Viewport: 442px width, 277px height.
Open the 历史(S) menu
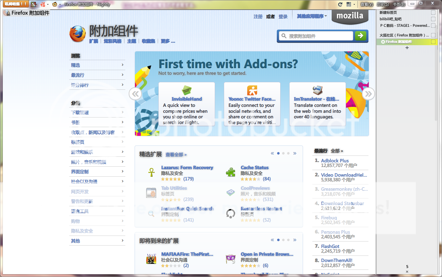point(383,4)
